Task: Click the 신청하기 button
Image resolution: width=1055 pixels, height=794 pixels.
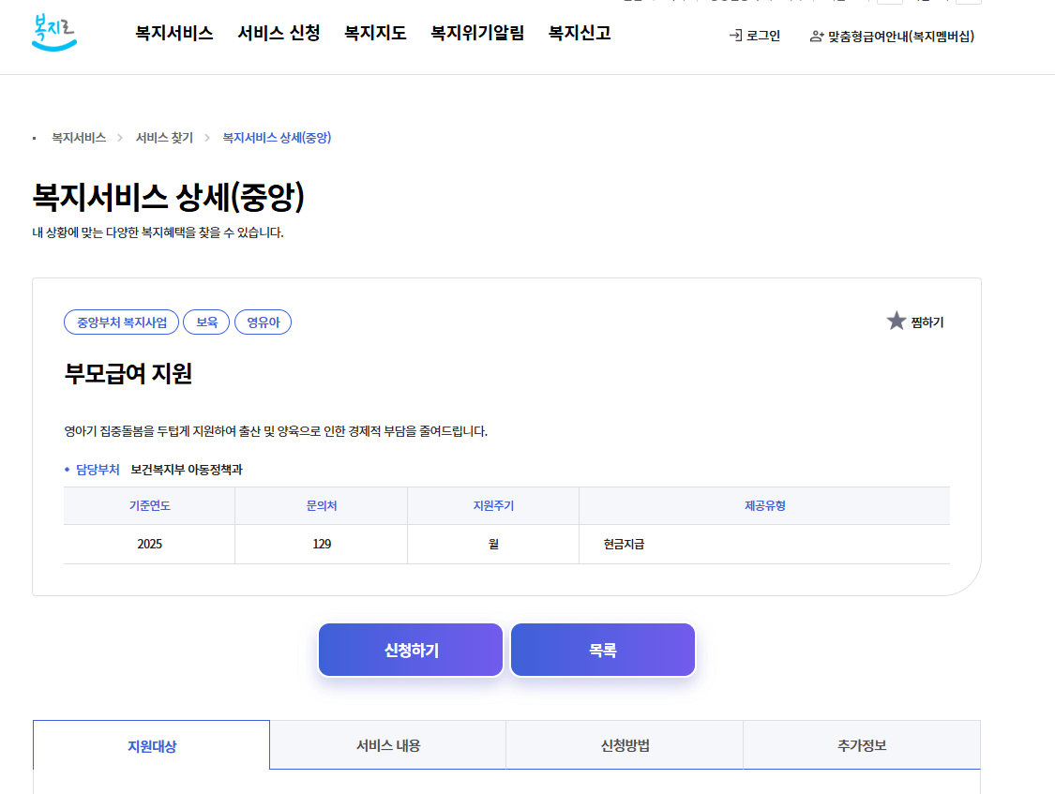Action: pos(410,648)
